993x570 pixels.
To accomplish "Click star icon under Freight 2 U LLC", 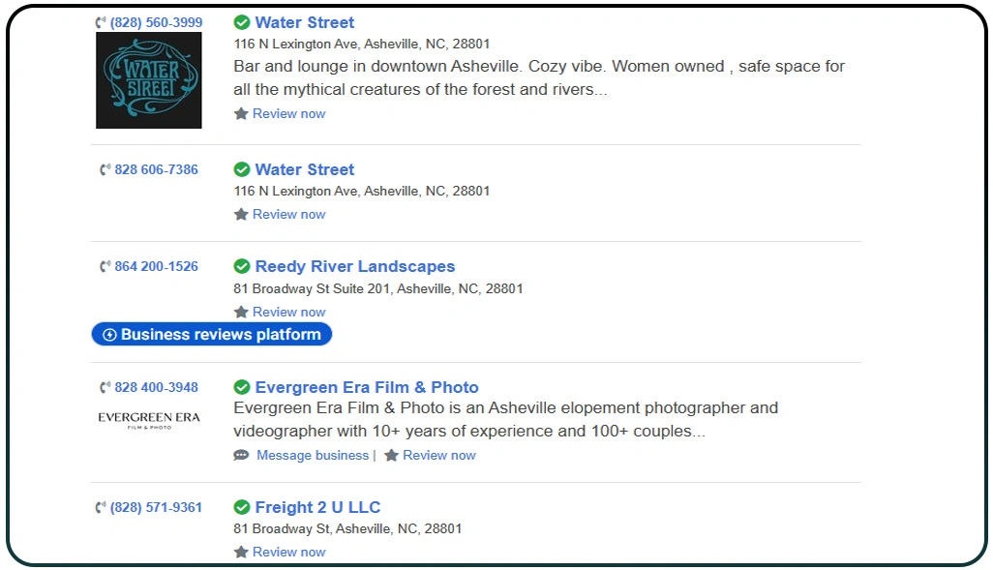I will coord(242,553).
